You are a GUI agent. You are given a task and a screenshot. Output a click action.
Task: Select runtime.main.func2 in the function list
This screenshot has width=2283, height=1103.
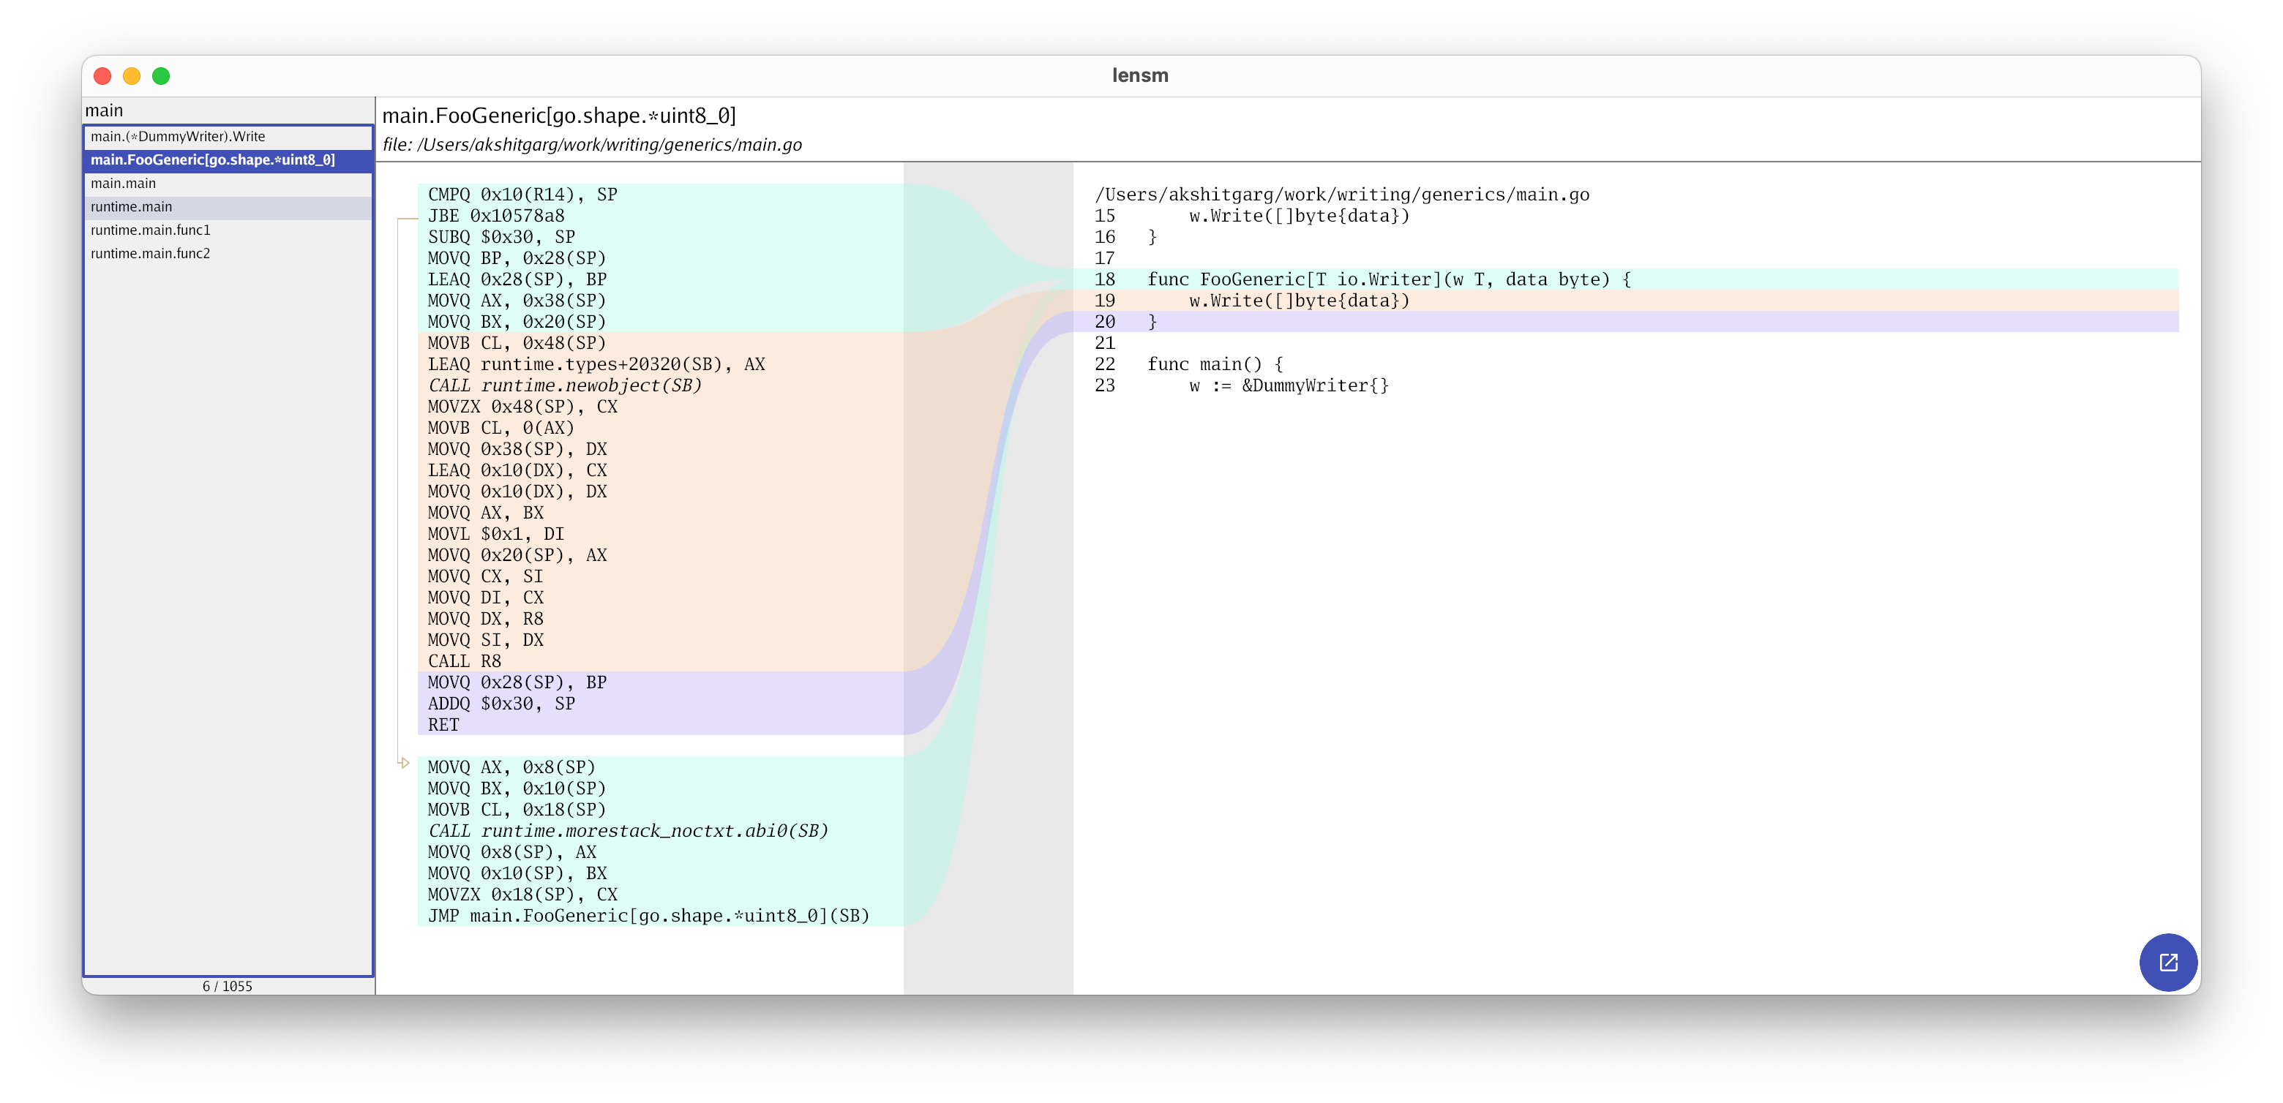tap(228, 253)
